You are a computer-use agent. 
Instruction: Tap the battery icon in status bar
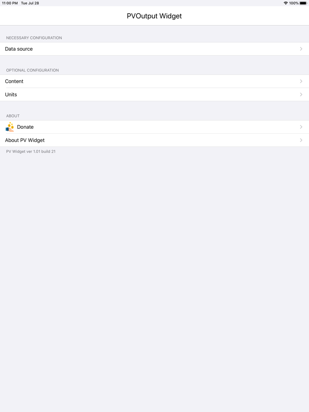pos(304,3)
